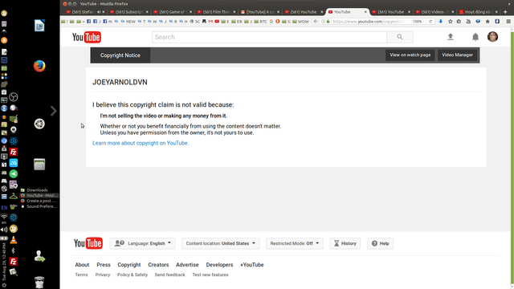Open the Firefox downloads arrow

441,22
